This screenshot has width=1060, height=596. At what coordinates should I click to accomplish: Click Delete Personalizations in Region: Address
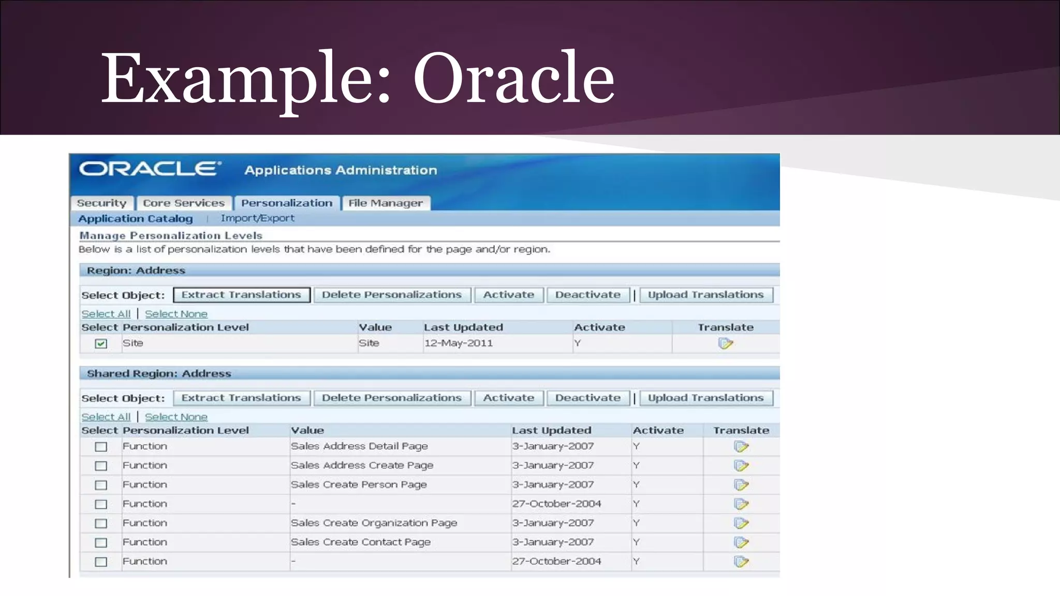point(392,295)
